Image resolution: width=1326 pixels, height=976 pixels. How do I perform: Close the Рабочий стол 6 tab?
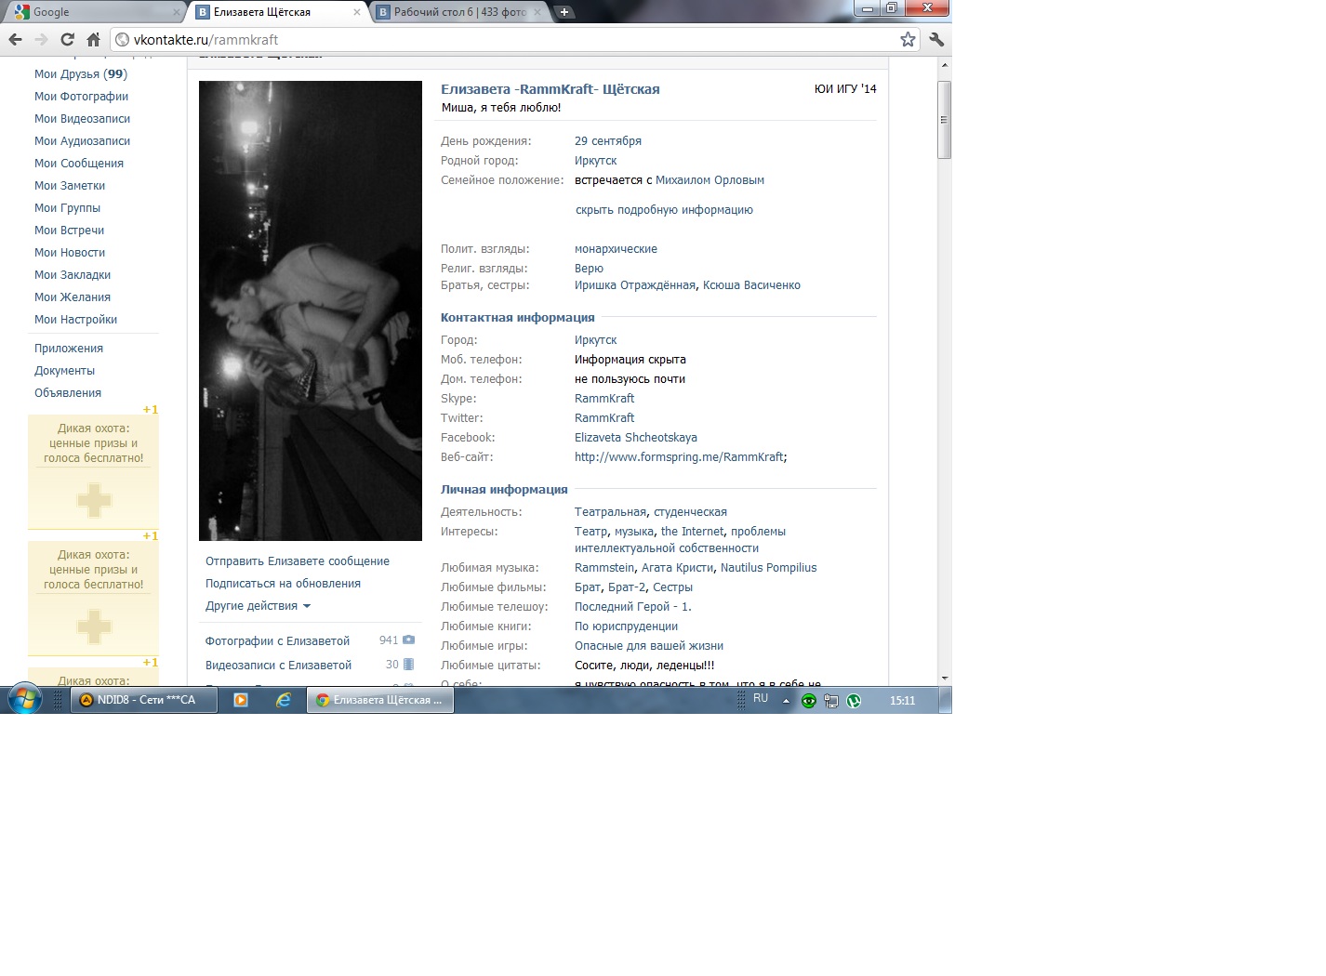pos(537,12)
